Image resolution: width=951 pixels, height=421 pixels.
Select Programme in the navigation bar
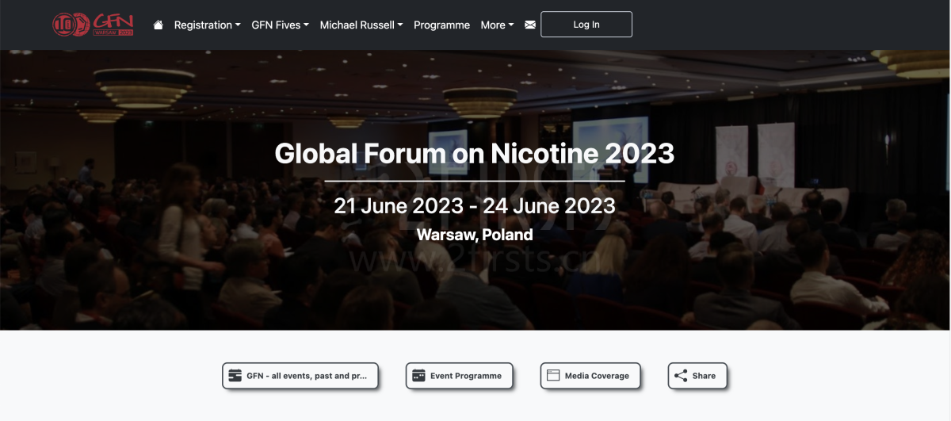441,25
